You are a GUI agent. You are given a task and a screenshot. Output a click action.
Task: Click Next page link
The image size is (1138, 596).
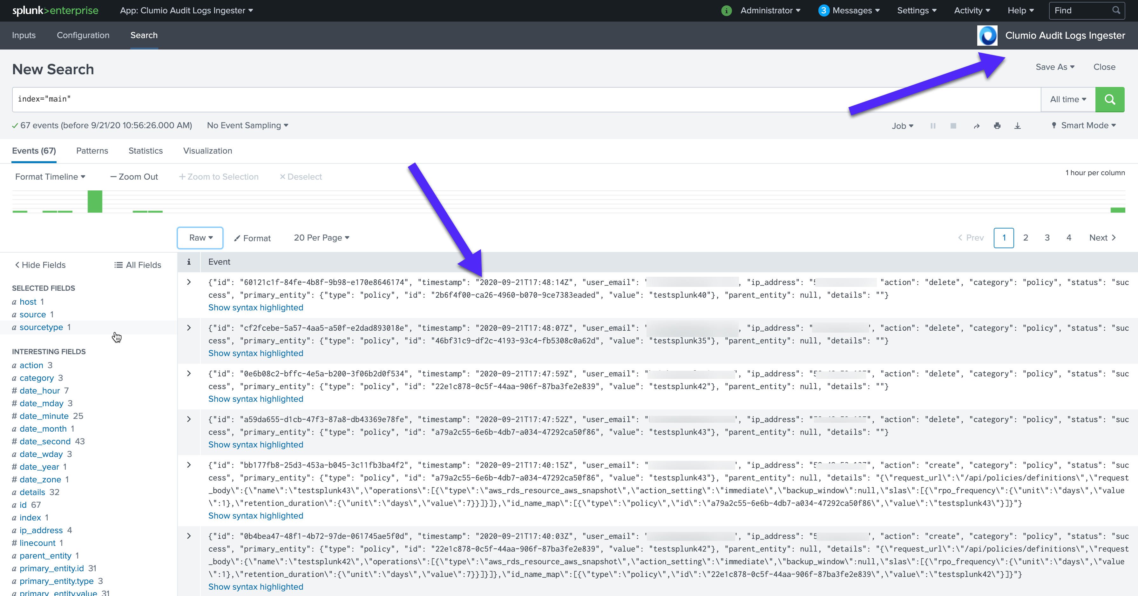coord(1103,238)
